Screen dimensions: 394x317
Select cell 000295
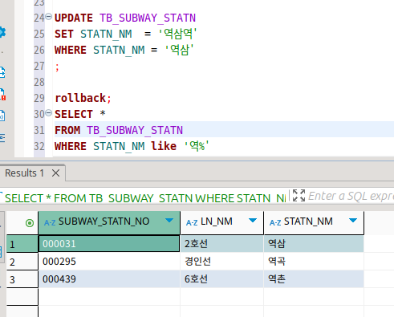109,262
